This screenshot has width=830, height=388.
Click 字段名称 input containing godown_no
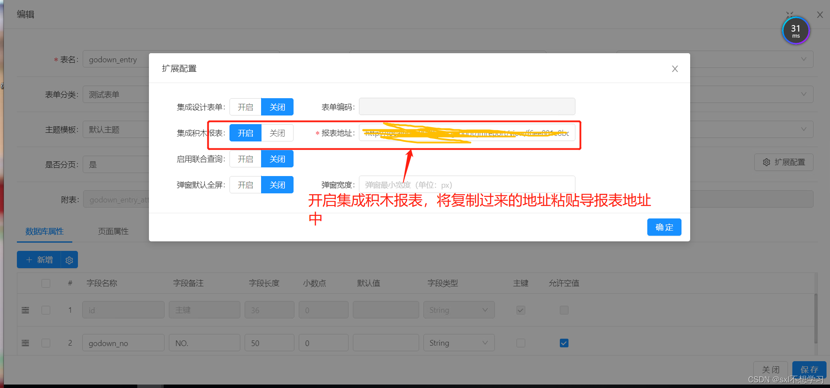(x=123, y=343)
